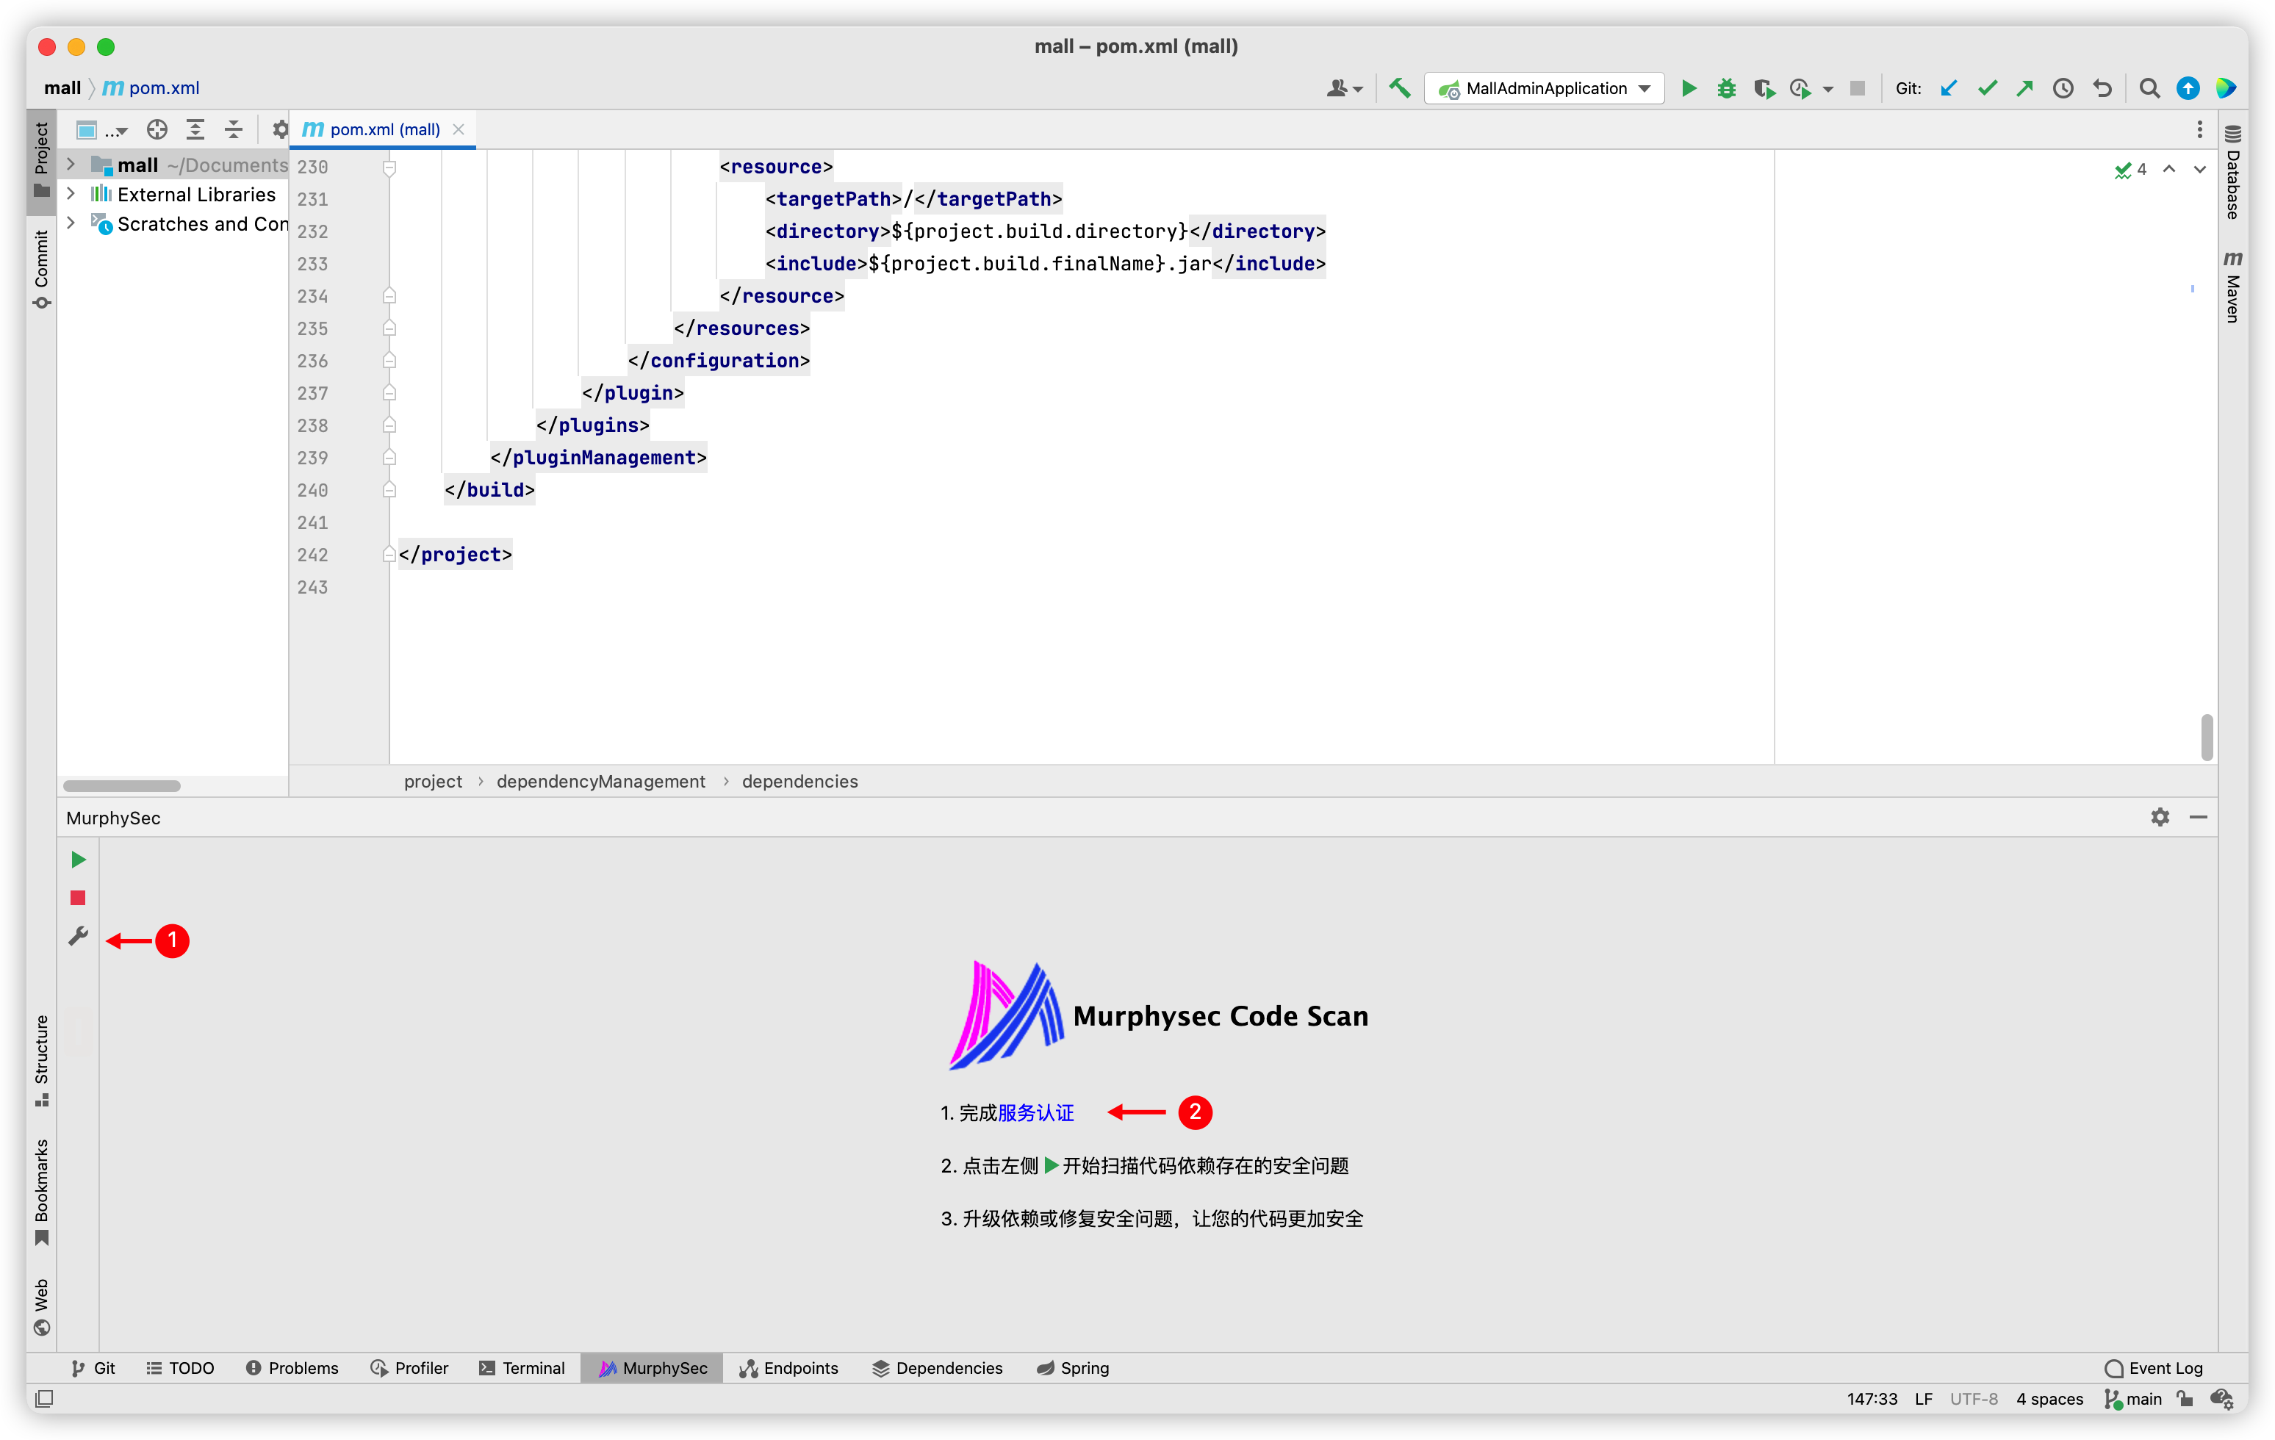Open the Spring tool window tab
The height and width of the screenshot is (1440, 2275).
1074,1367
